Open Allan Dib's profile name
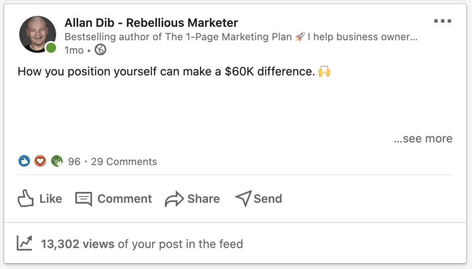Image resolution: width=472 pixels, height=269 pixels. pyautogui.click(x=150, y=22)
